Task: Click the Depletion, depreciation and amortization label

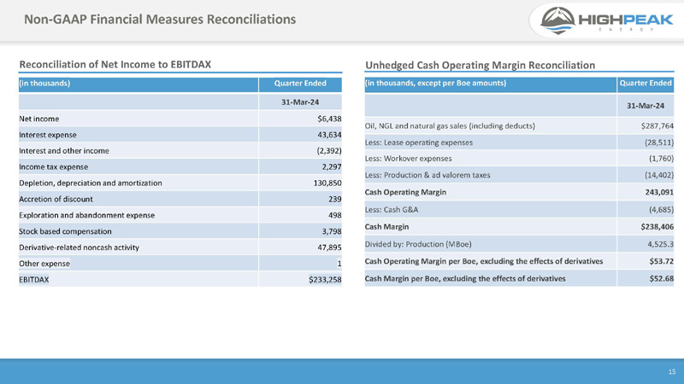Action: [91, 183]
